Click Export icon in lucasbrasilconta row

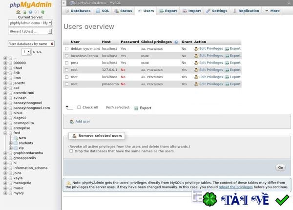tap(227, 56)
